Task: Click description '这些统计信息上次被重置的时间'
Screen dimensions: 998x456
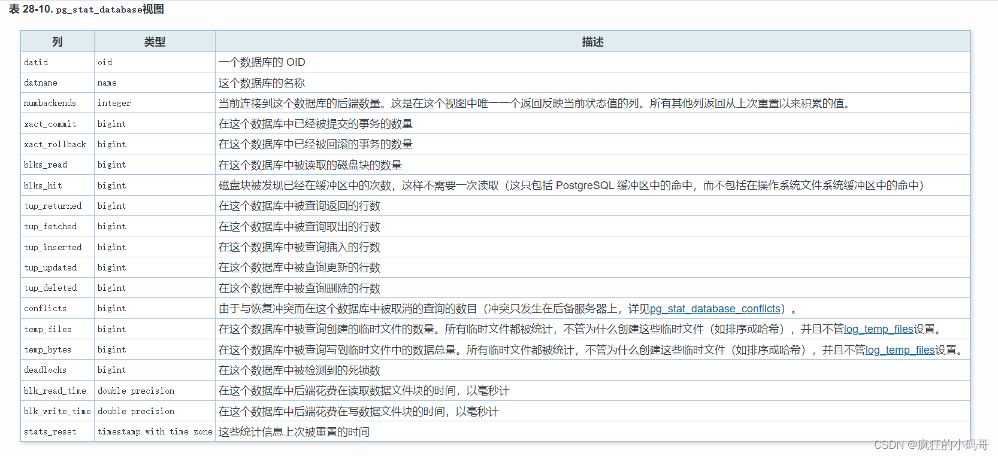Action: pyautogui.click(x=294, y=432)
